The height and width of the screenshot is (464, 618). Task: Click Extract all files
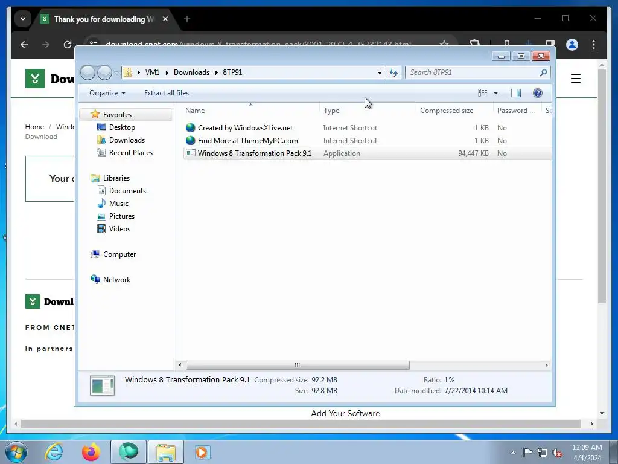click(167, 93)
